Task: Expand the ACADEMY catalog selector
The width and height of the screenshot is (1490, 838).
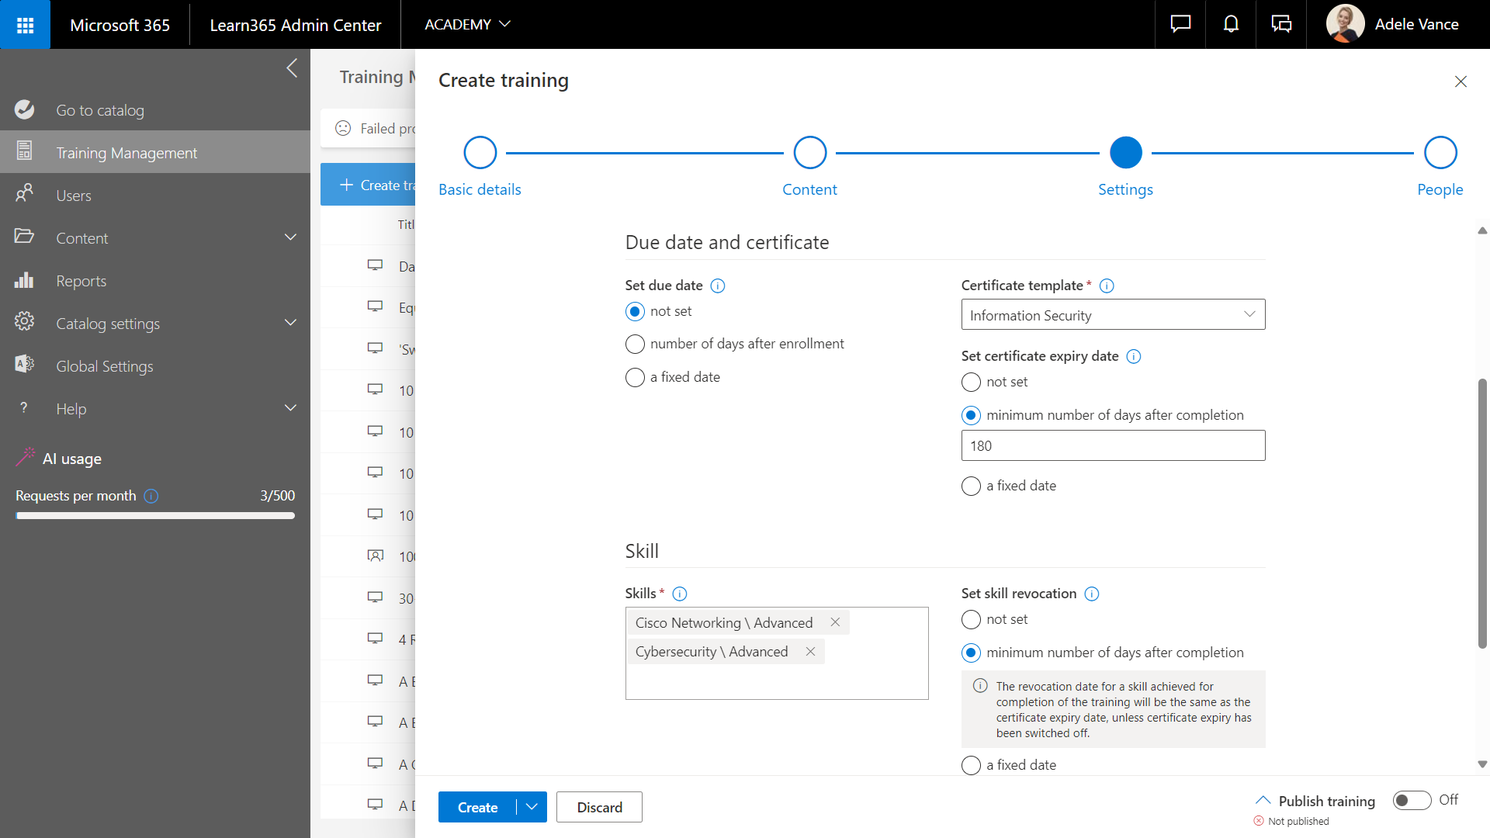Action: (x=467, y=25)
